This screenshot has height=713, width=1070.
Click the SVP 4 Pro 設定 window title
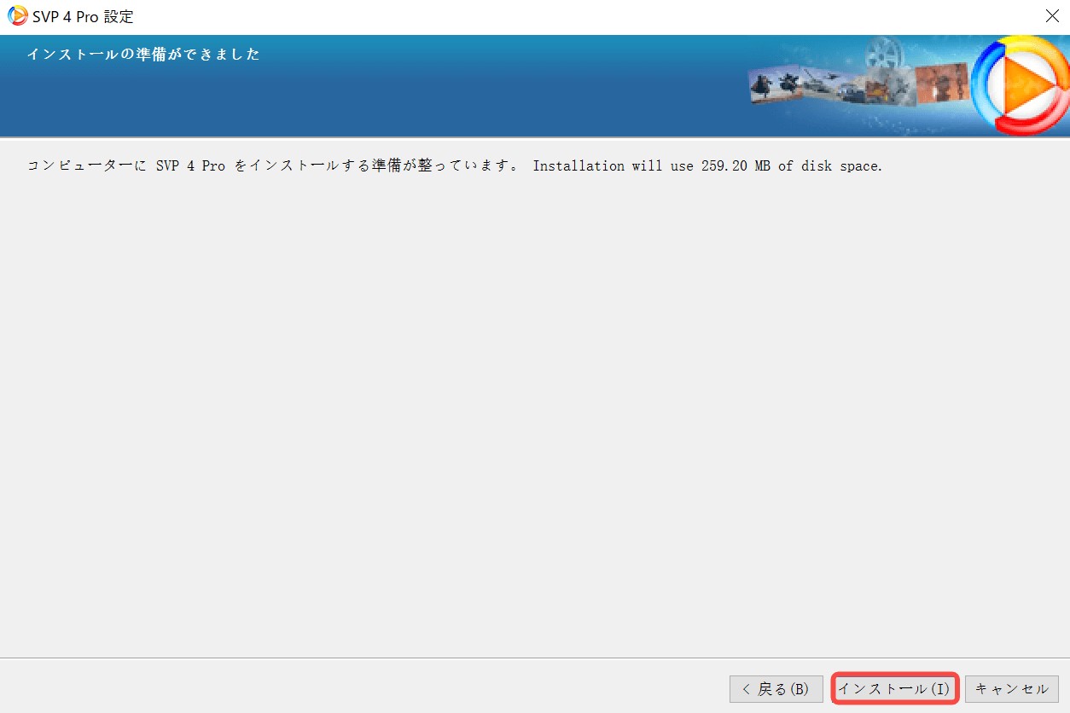(83, 17)
